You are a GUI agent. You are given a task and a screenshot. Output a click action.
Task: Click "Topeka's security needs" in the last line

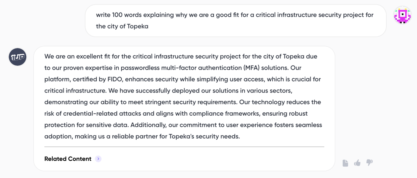click(204, 136)
